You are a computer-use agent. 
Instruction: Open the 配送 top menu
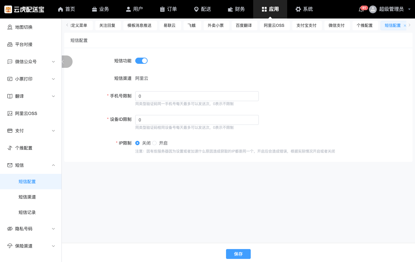pos(202,9)
